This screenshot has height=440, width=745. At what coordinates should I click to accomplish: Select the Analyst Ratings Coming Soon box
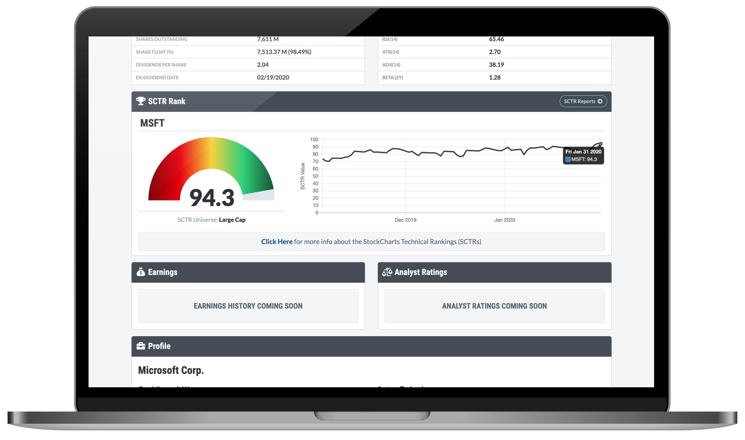click(x=494, y=306)
